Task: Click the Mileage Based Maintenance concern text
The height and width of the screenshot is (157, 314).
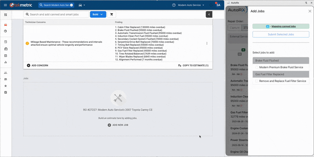Action: 66,43
